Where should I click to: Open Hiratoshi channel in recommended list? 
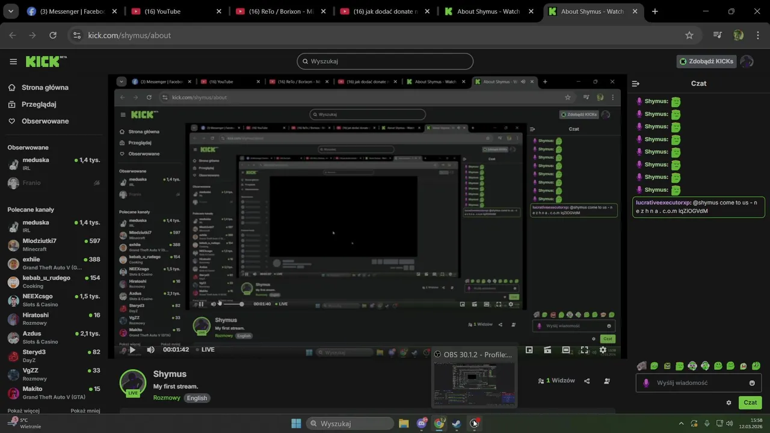pyautogui.click(x=53, y=319)
